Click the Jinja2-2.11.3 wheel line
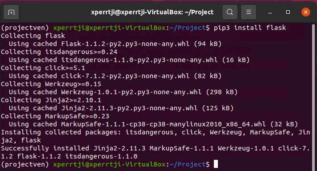Screen dimensions: 317x171 tap(121, 108)
